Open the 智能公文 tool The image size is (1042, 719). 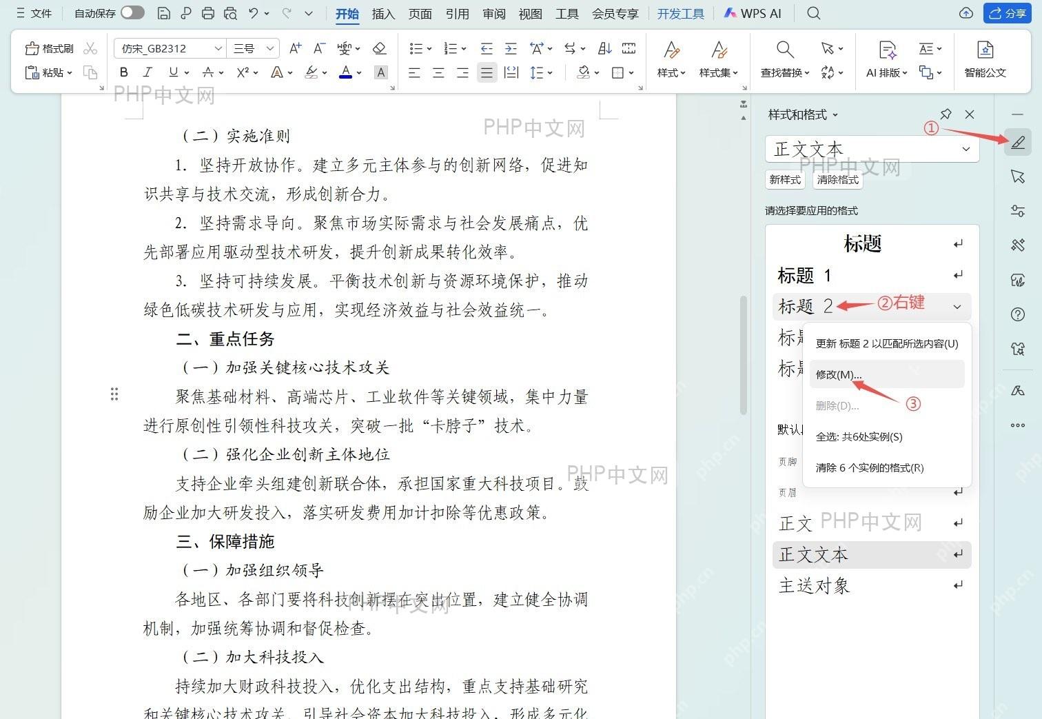point(985,59)
